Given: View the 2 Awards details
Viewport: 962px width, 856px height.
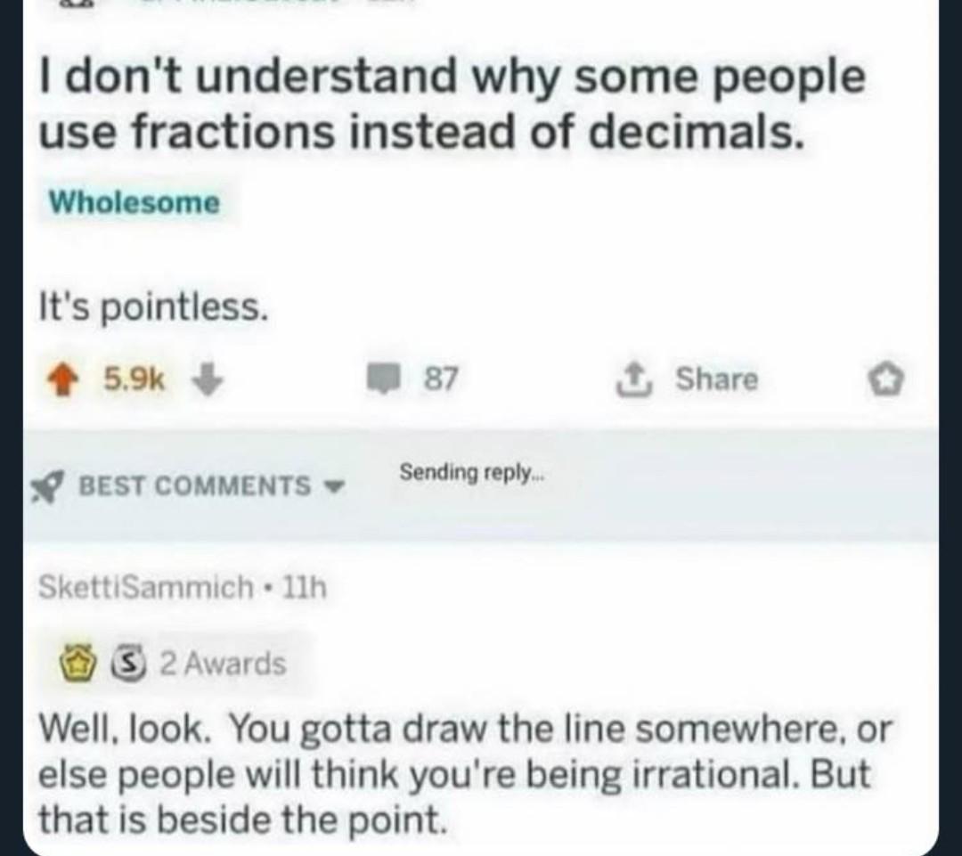Looking at the screenshot, I should (x=221, y=664).
